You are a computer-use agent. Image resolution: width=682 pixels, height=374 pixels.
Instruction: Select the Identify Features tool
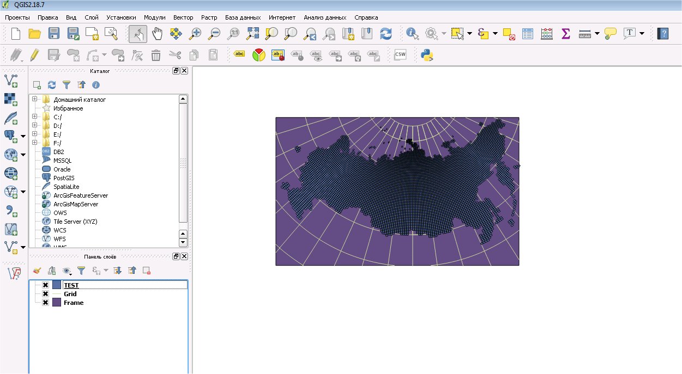tap(413, 34)
